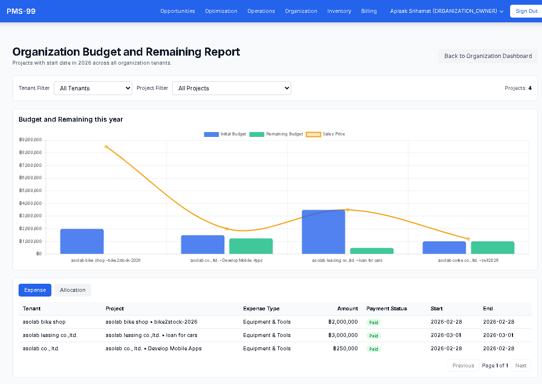Click the Next pagination button
The width and height of the screenshot is (542, 384).
(521, 365)
